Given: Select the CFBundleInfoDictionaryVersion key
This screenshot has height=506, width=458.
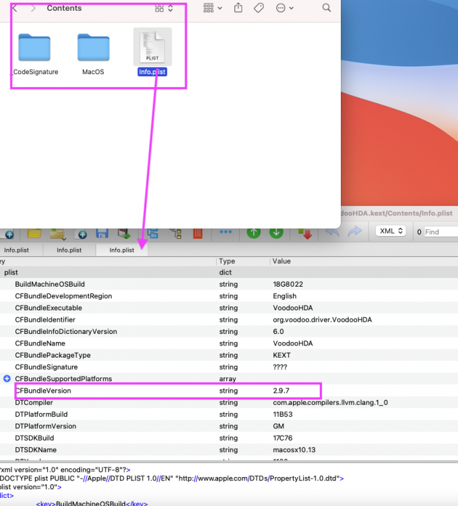Looking at the screenshot, I should pos(66,332).
